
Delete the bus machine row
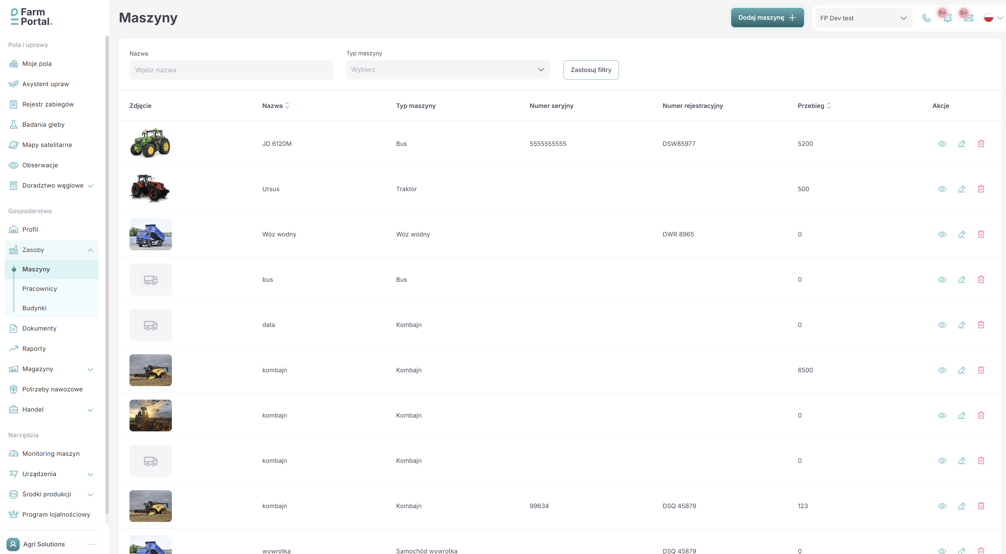[981, 279]
